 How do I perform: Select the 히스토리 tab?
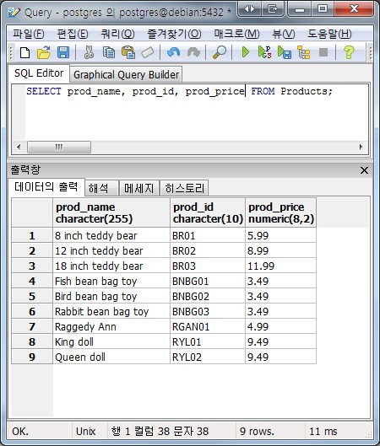tap(185, 188)
